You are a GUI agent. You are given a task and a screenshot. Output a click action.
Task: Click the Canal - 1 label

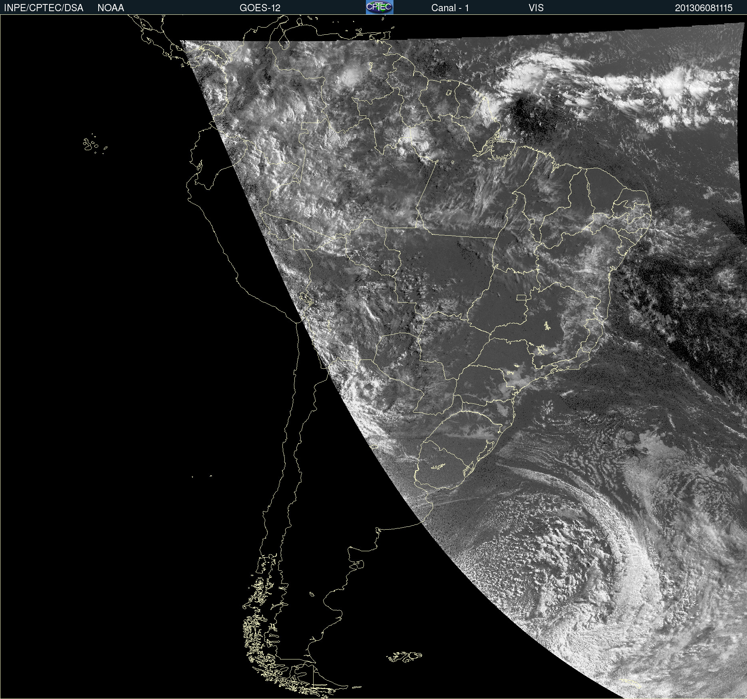coord(450,8)
